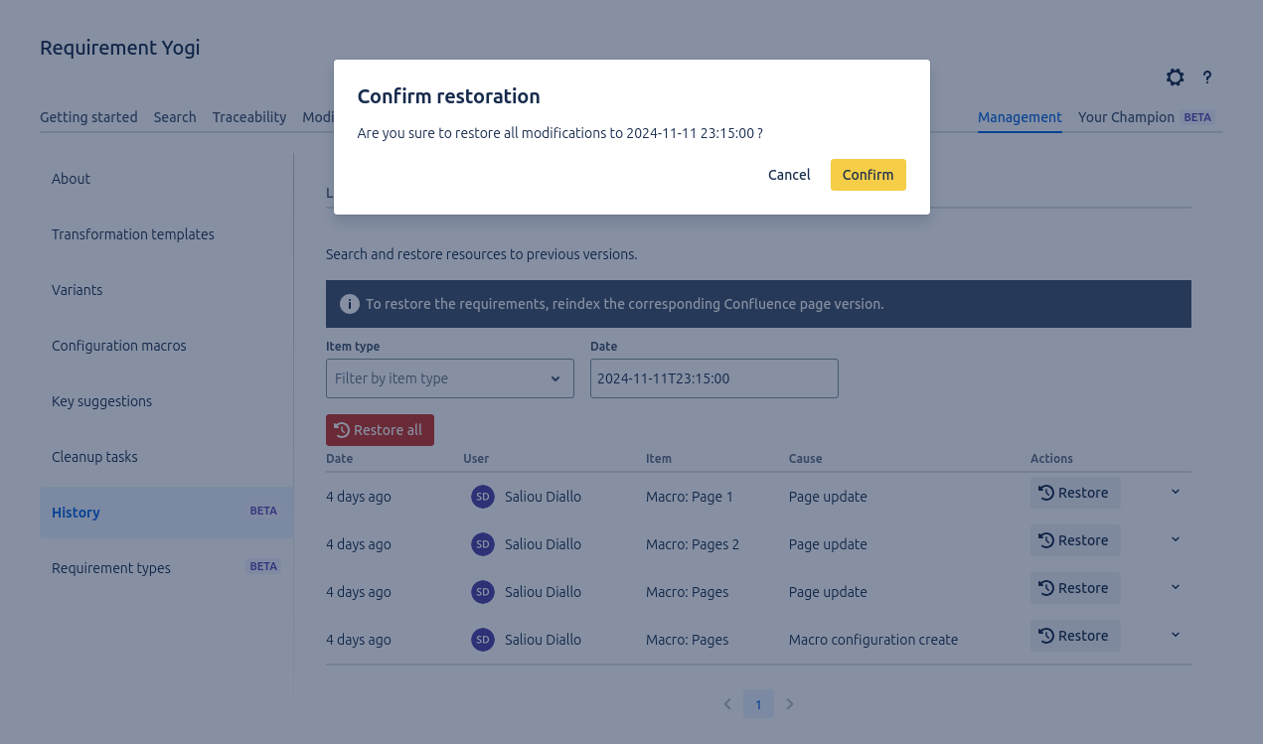Open the Traceability tab

coord(248,117)
